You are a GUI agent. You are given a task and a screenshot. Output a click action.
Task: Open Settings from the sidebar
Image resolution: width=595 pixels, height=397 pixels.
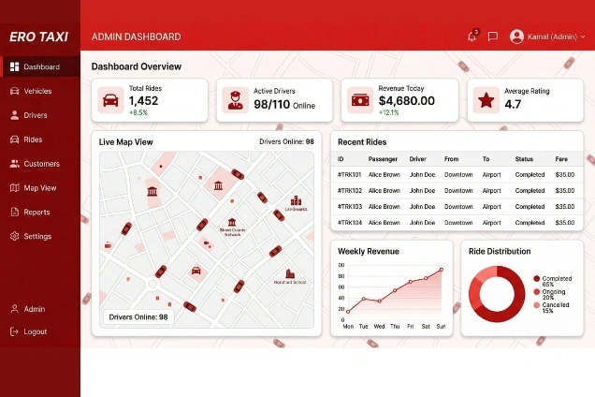pos(37,237)
